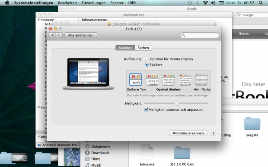268x167 pixels.
Task: Open the USB 3.0 PC Card folder
Action: tap(182, 153)
